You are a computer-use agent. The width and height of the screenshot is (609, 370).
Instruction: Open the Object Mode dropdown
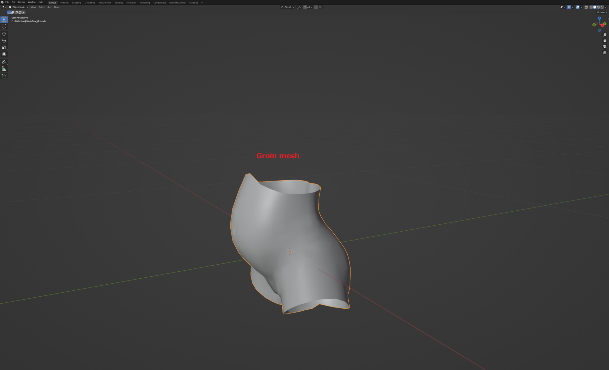point(18,7)
